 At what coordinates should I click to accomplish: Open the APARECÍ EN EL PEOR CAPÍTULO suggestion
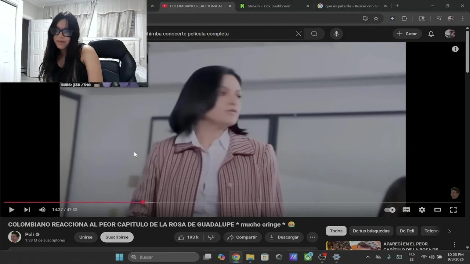pyautogui.click(x=411, y=246)
